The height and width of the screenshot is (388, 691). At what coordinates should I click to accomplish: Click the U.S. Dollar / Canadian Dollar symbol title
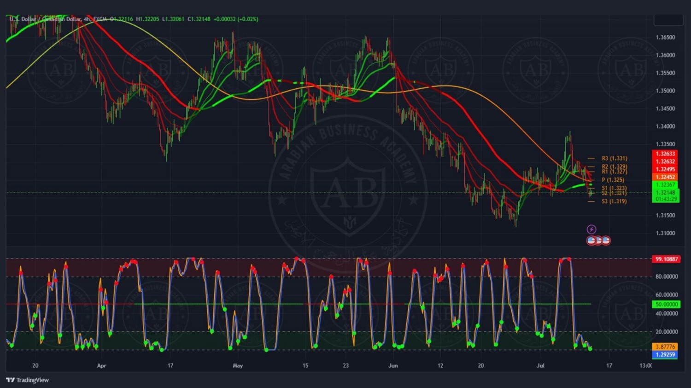tap(45, 19)
